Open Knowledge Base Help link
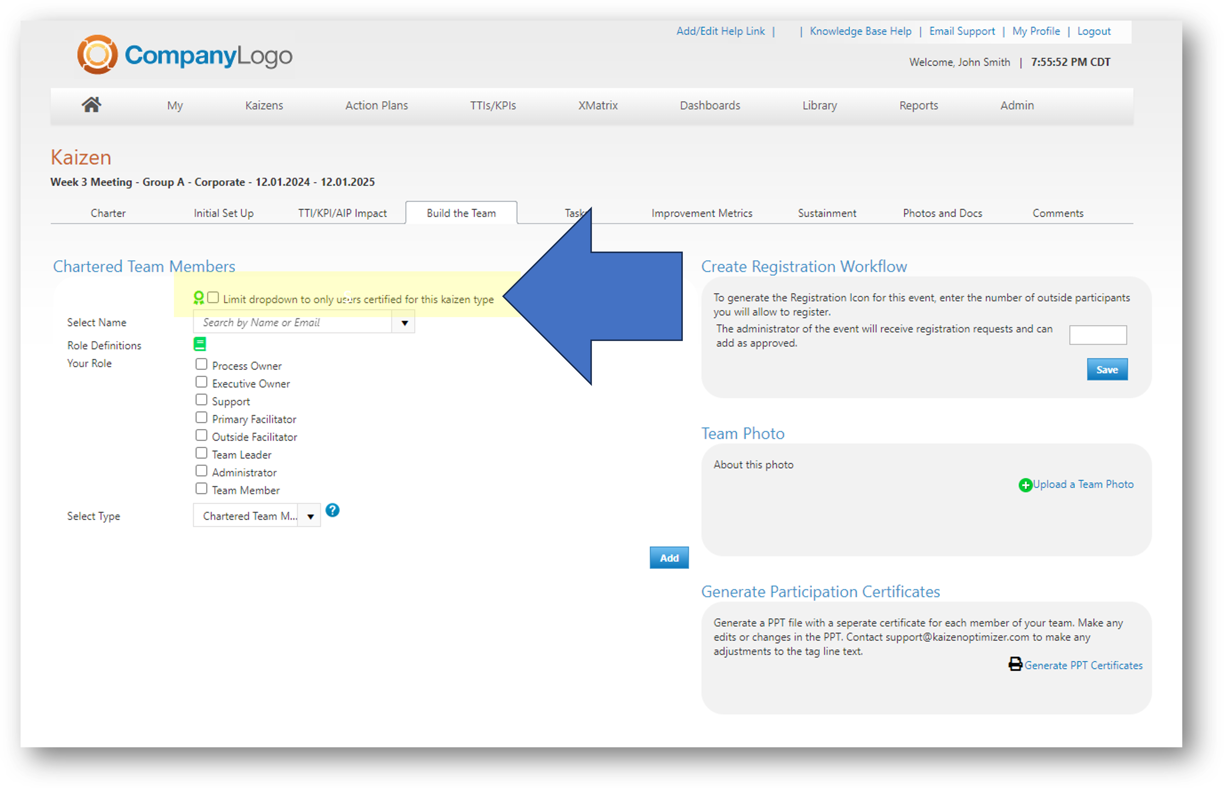This screenshot has height=789, width=1224. [860, 31]
